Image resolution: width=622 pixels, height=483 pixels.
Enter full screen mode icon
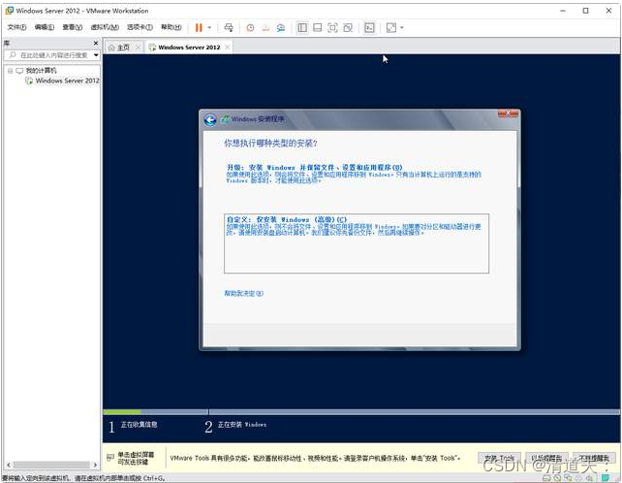click(332, 27)
